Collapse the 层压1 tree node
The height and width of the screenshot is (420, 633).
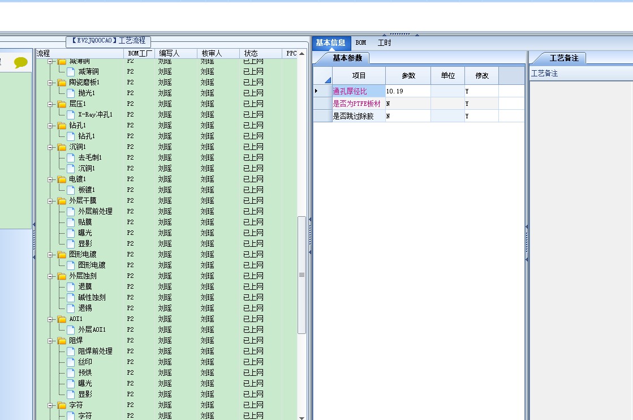click(x=50, y=104)
